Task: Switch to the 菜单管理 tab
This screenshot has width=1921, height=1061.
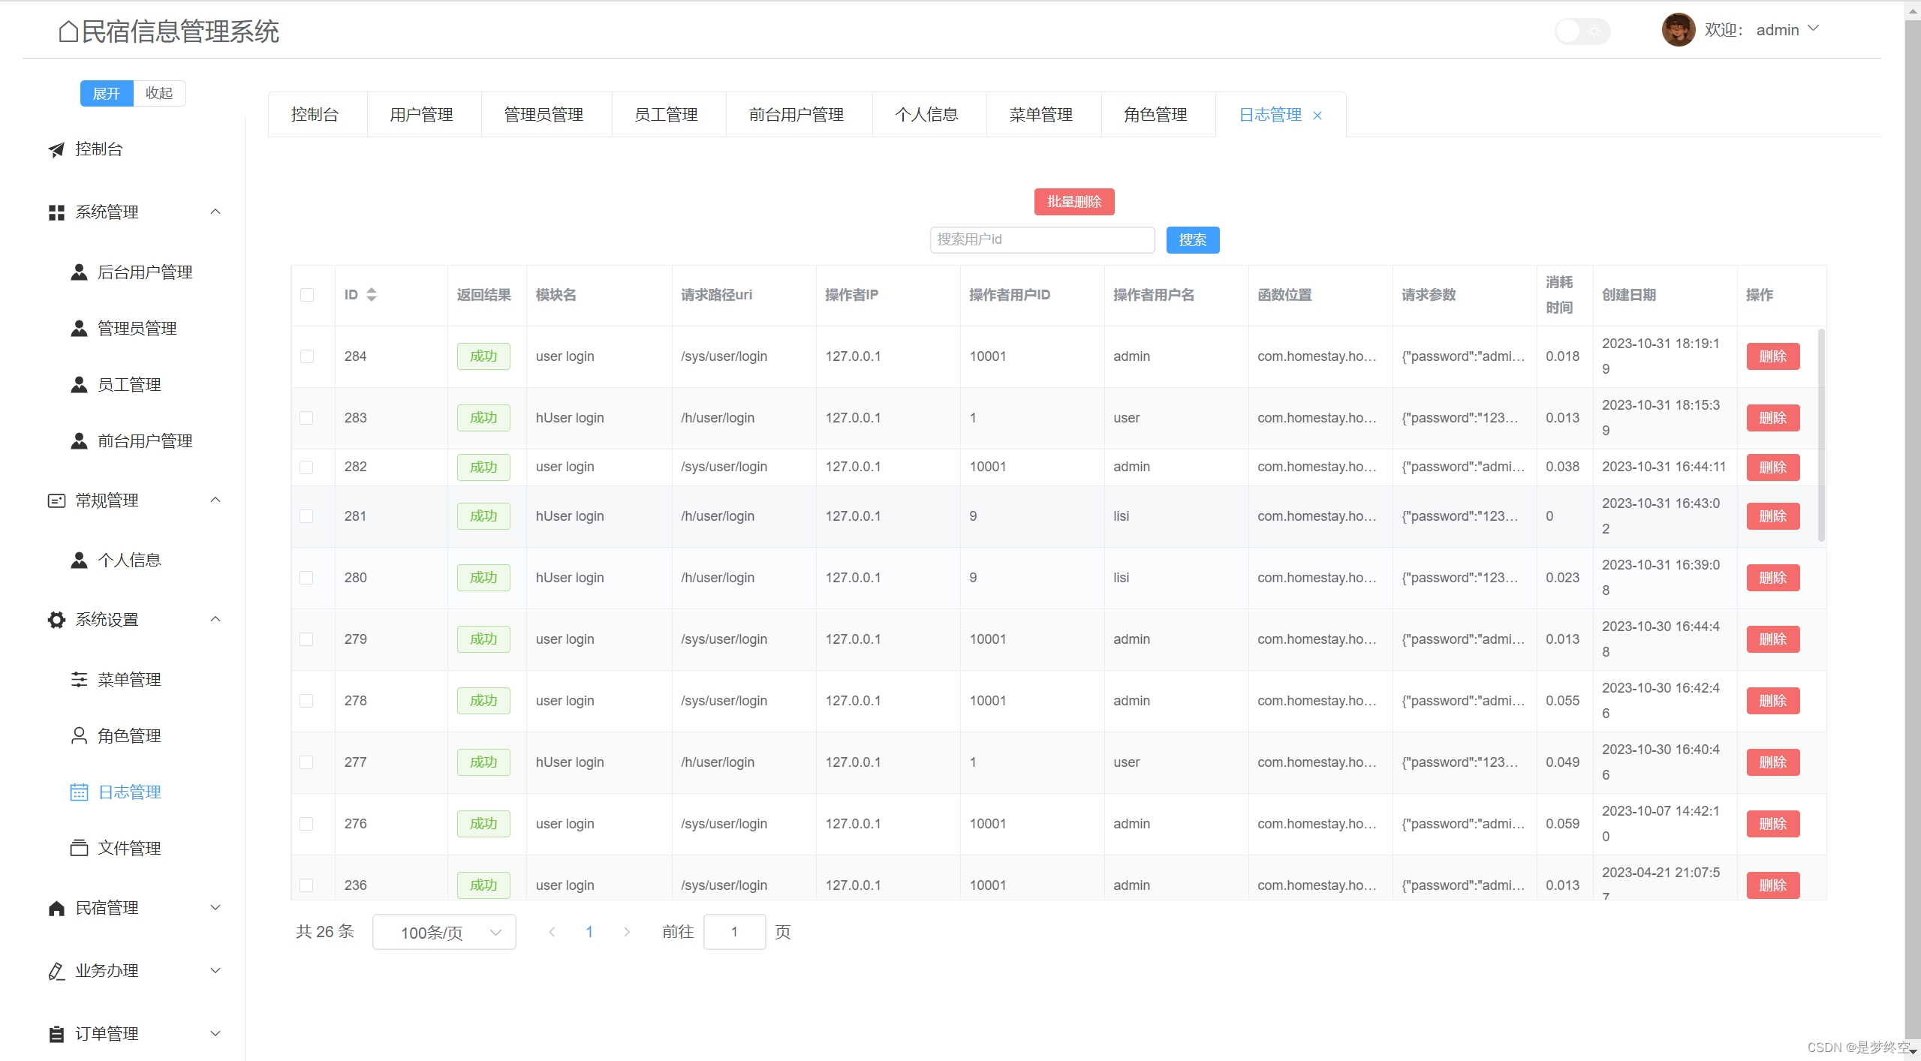Action: [1041, 115]
